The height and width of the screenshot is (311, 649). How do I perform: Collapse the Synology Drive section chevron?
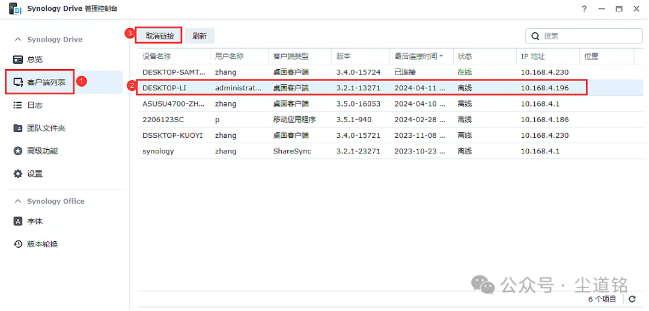(x=17, y=40)
